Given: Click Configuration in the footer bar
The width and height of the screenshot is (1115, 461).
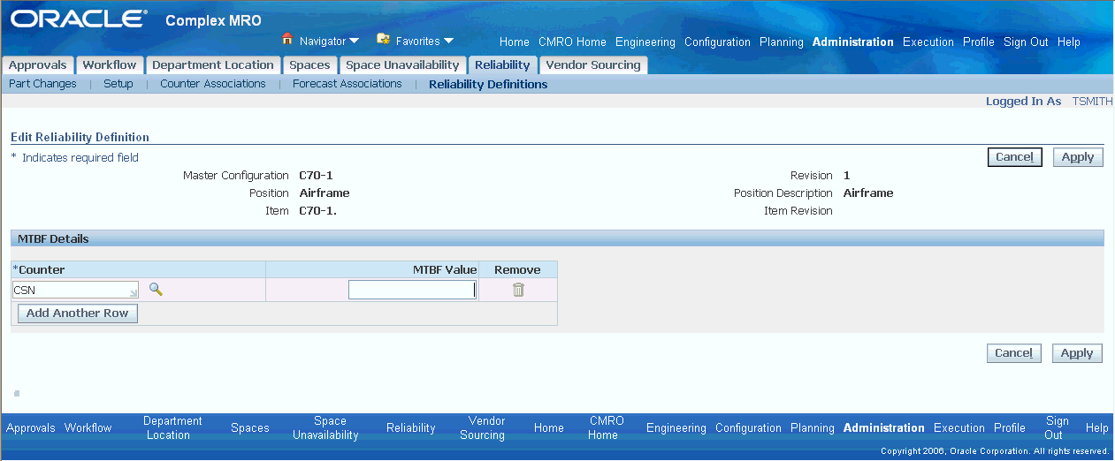Looking at the screenshot, I should (749, 427).
